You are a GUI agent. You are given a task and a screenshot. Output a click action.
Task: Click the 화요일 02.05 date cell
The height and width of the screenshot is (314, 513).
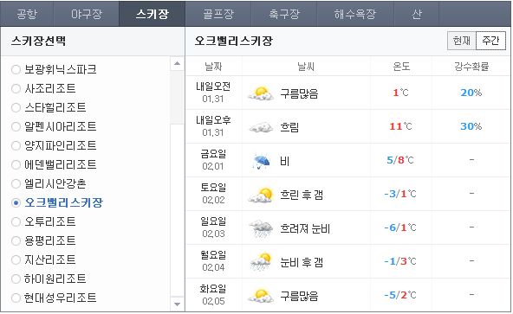213,295
